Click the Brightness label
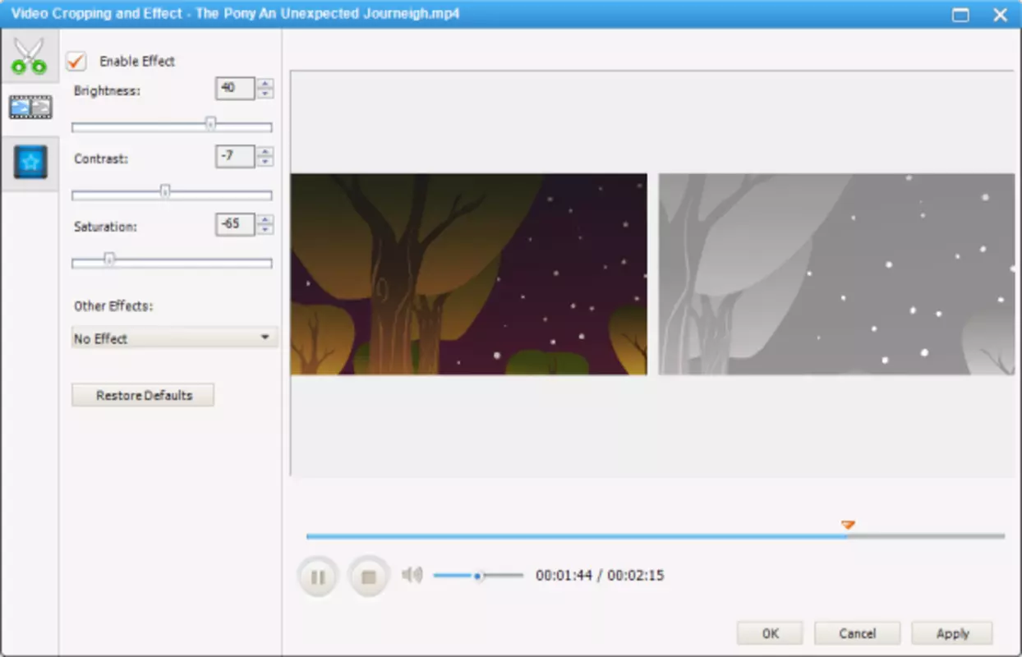 coord(107,90)
